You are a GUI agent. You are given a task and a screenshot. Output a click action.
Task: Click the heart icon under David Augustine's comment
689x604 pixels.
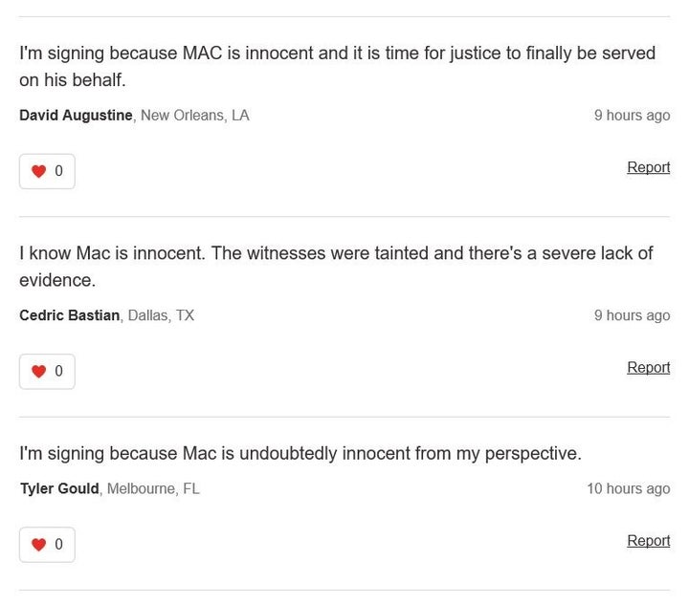(x=38, y=172)
